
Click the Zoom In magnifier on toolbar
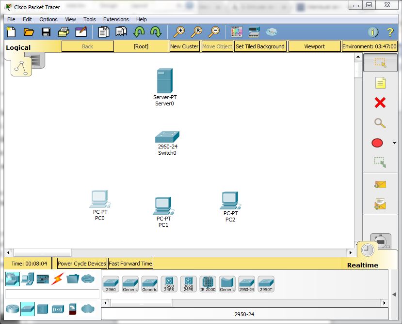click(x=179, y=31)
